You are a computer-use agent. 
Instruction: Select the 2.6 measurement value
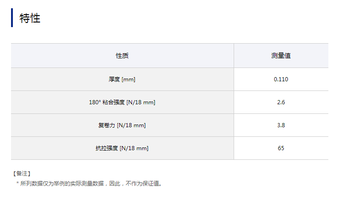[281, 102]
